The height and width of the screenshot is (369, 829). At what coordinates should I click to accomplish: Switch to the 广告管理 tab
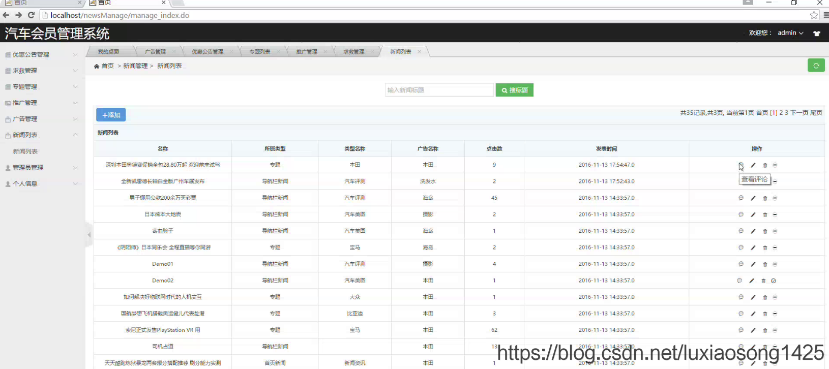pos(155,52)
